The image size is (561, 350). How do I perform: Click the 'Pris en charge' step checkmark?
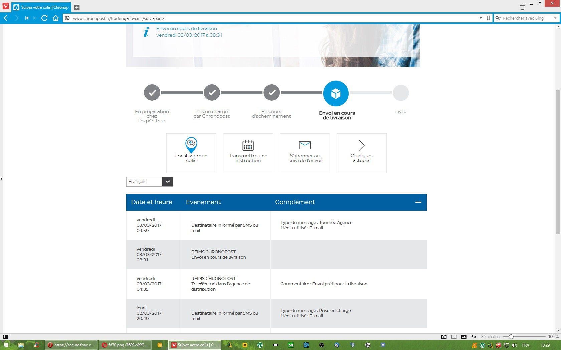212,93
